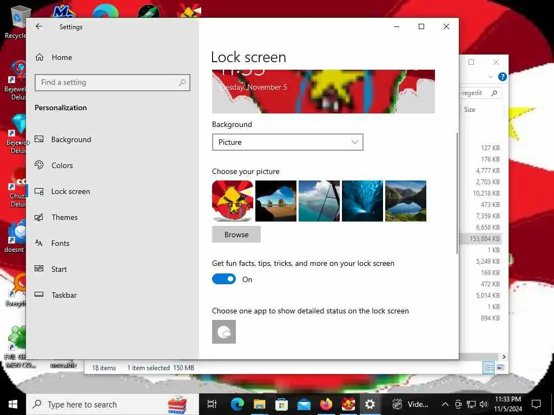Select the red angry bird picture thumbnail
The width and height of the screenshot is (554, 415).
coord(233,201)
